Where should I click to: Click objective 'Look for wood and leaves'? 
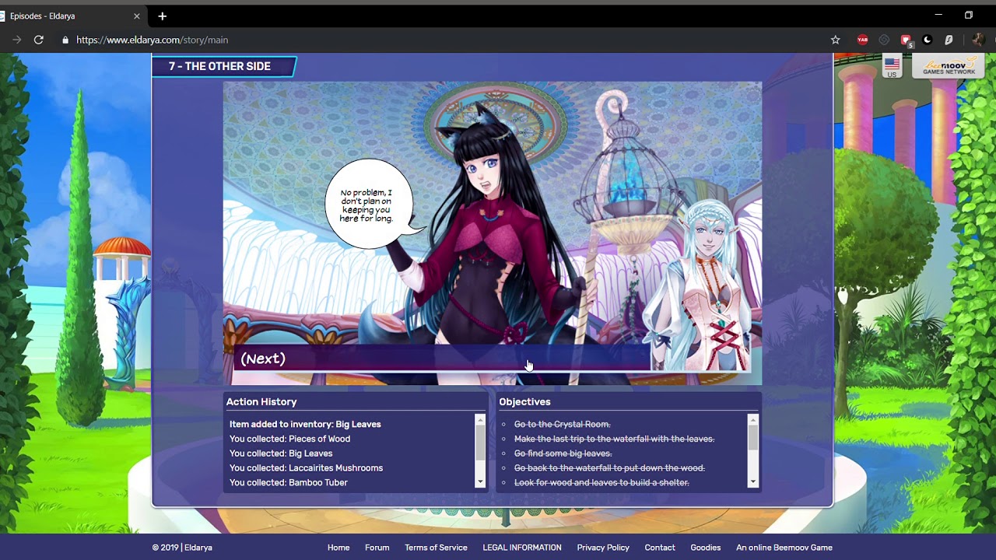601,483
